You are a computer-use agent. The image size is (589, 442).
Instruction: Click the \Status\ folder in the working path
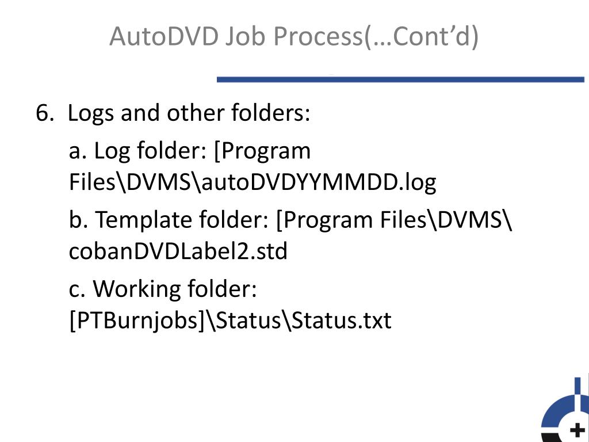pos(248,321)
